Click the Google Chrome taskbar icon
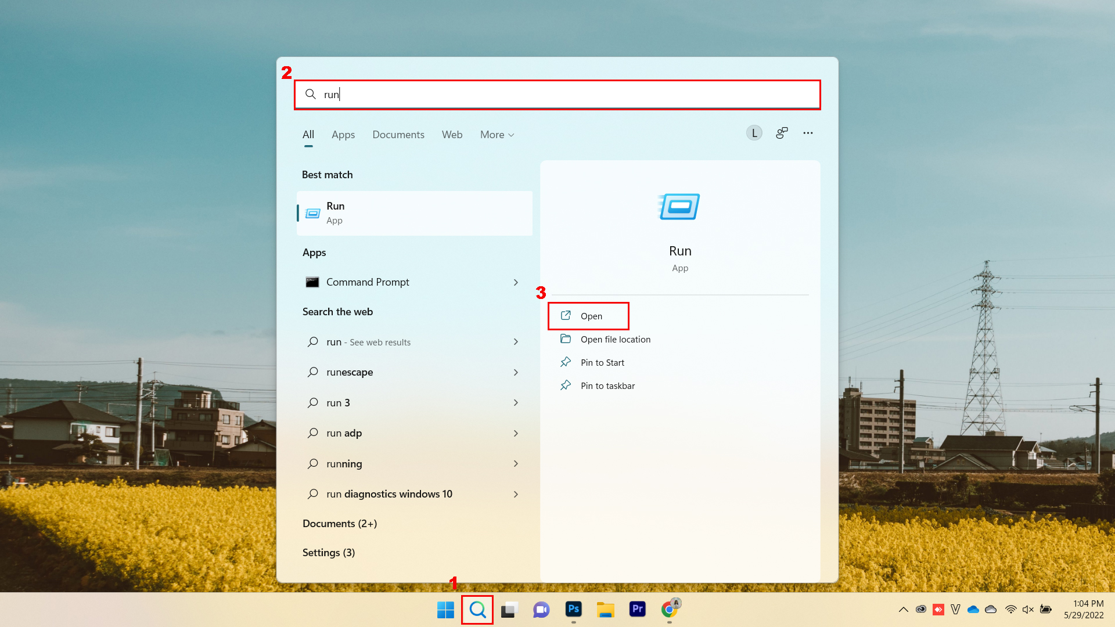This screenshot has width=1115, height=627. (x=670, y=610)
